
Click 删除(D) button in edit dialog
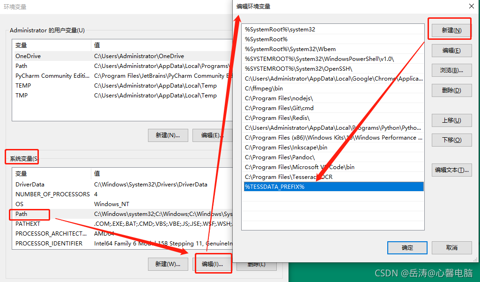[451, 90]
